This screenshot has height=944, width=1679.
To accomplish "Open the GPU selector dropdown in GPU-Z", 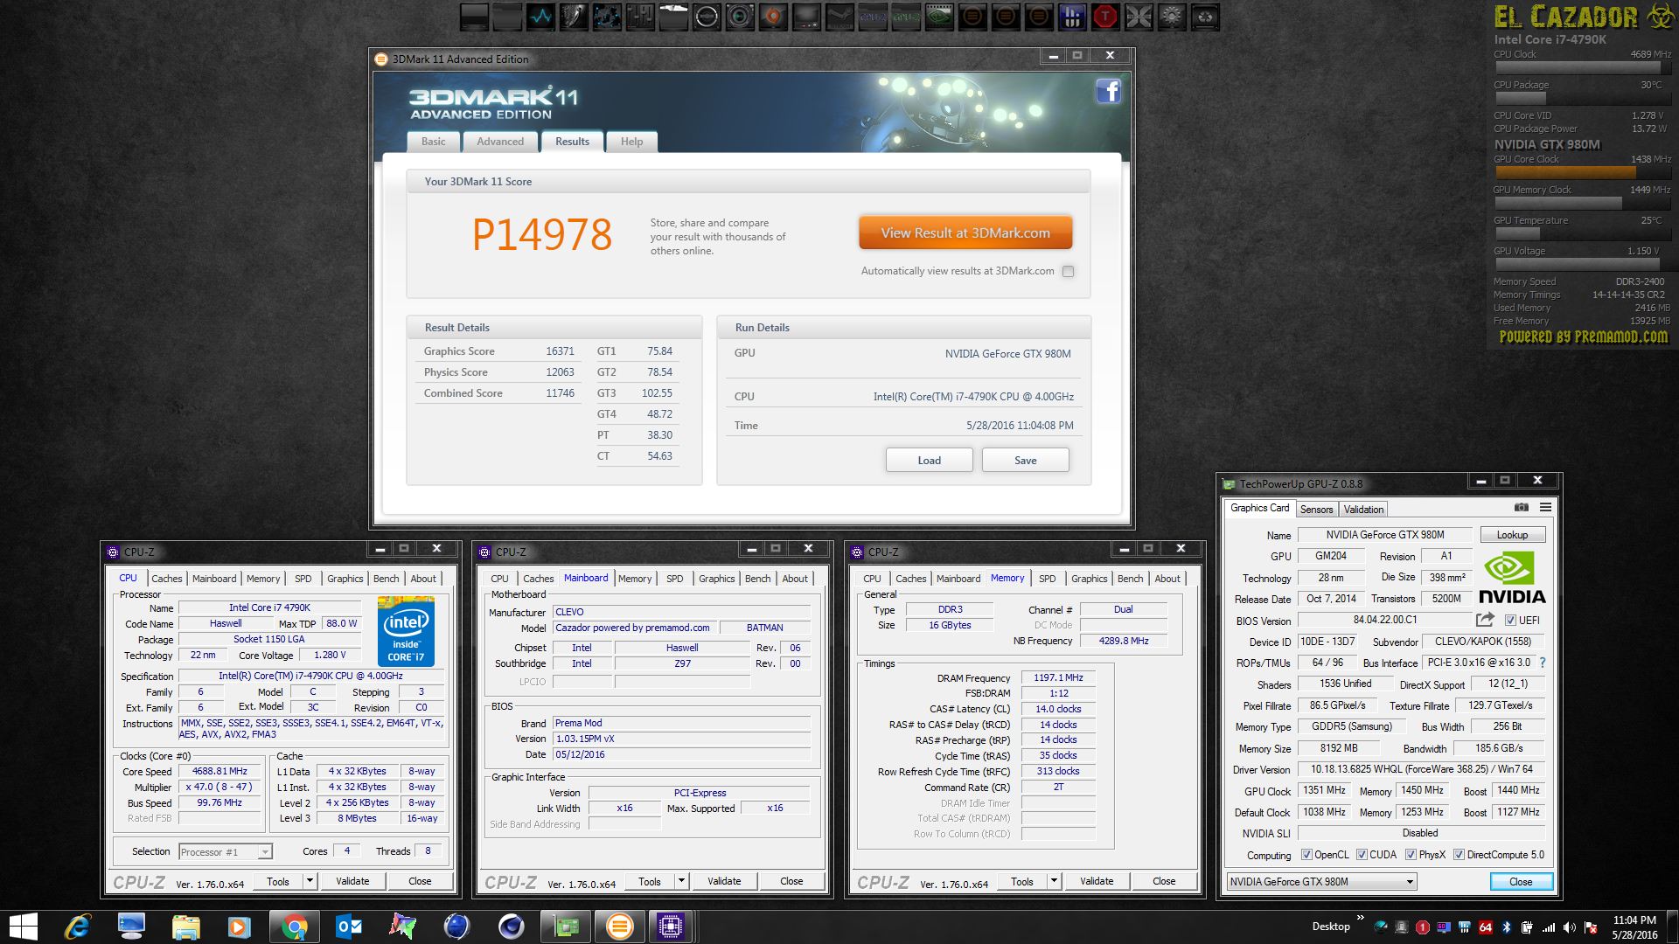I will pos(1410,882).
